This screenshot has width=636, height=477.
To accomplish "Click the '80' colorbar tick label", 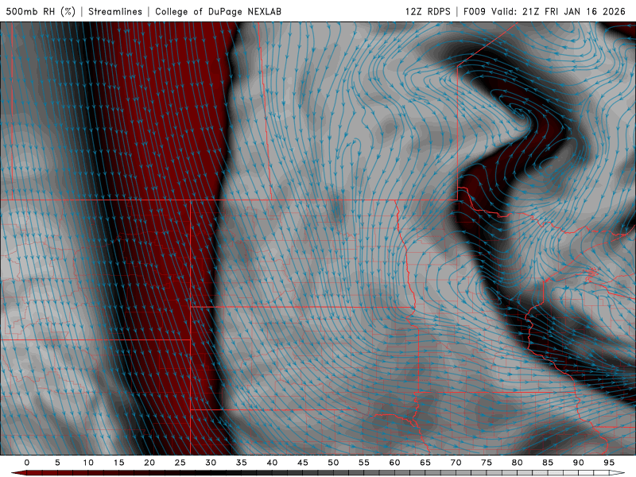I will click(x=517, y=463).
